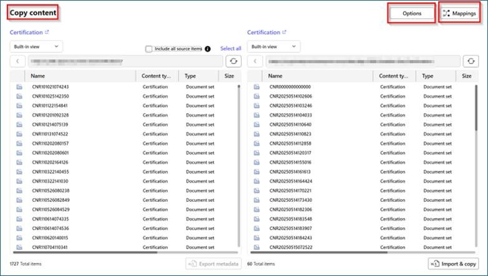Select destination item CNR20250514183548

[291, 219]
